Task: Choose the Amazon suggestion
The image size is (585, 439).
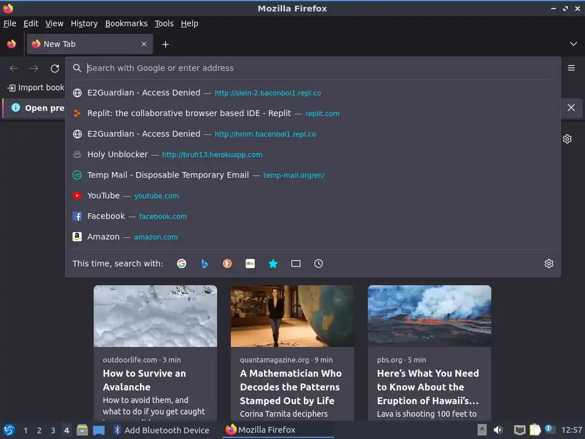Action: coord(312,237)
